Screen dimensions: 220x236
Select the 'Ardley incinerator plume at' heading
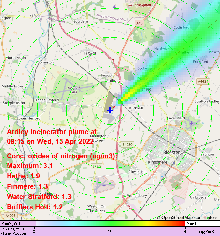click(x=52, y=132)
